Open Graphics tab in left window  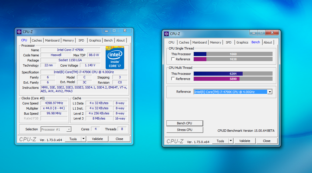coord(95,40)
